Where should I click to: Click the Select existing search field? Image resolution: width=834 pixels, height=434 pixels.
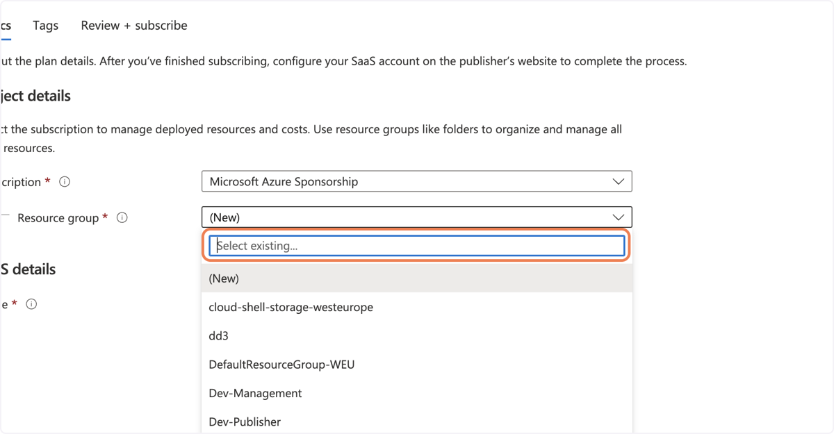(x=417, y=246)
